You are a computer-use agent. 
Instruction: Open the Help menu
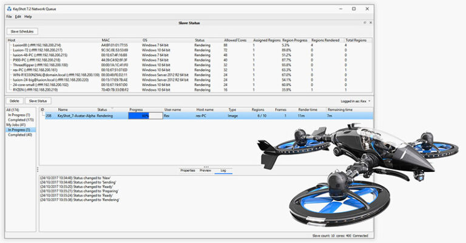click(x=28, y=16)
